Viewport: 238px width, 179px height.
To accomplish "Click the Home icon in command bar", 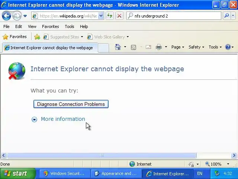I will pos(118,47).
